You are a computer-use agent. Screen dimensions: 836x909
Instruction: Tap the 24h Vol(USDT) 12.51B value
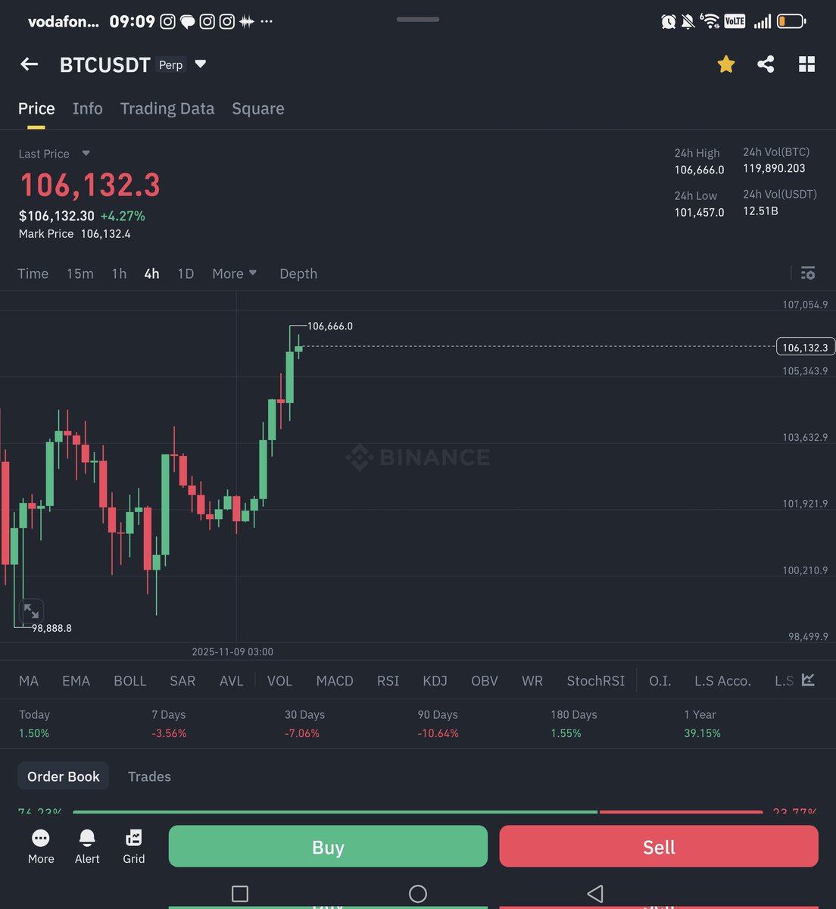coord(760,211)
